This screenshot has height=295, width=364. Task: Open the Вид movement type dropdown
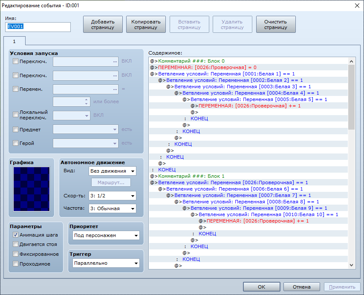pyautogui.click(x=113, y=171)
